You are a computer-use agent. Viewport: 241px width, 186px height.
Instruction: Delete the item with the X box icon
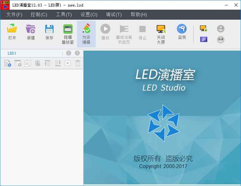tap(68, 63)
